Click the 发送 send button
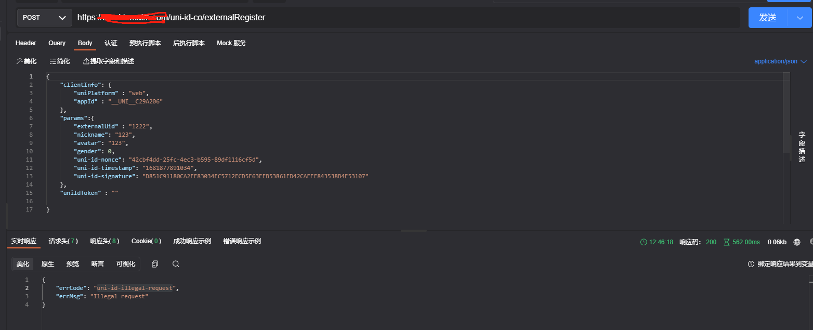This screenshot has width=813, height=330. [768, 18]
